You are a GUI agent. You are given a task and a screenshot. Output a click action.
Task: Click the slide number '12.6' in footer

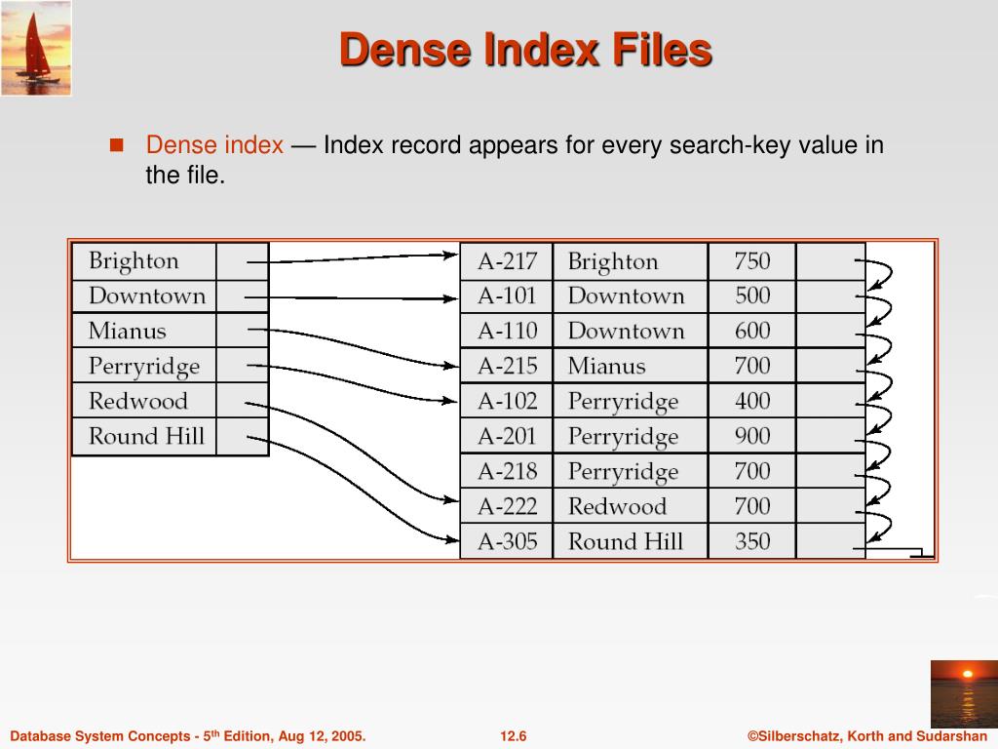[513, 736]
